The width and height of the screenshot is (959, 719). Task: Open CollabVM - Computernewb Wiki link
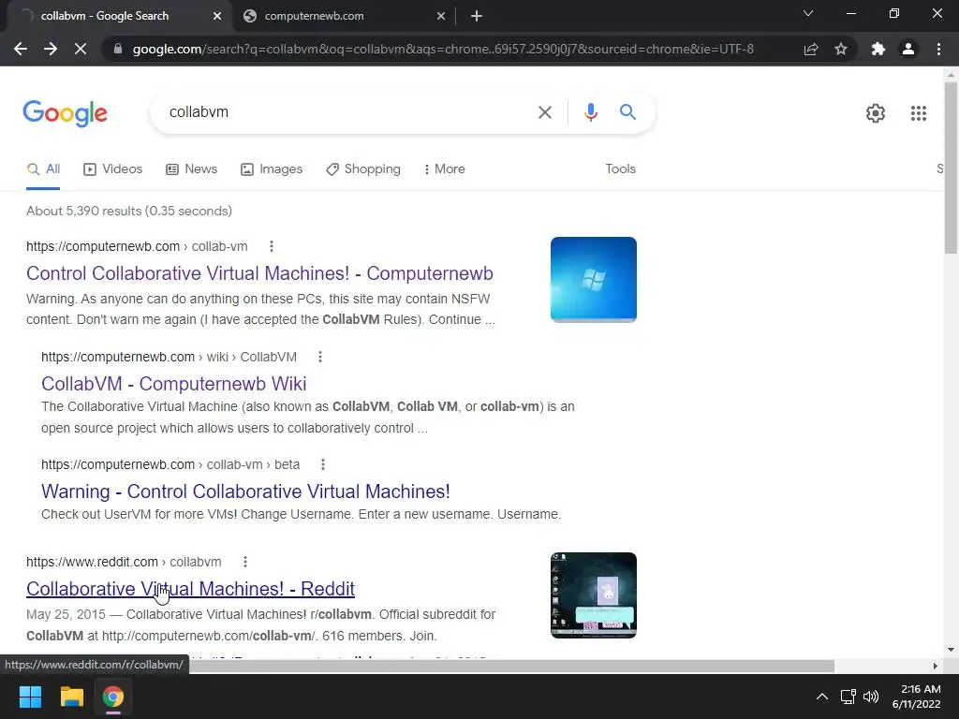coord(173,384)
